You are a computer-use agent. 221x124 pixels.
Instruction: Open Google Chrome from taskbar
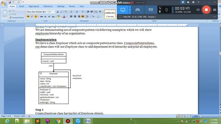[58, 121]
